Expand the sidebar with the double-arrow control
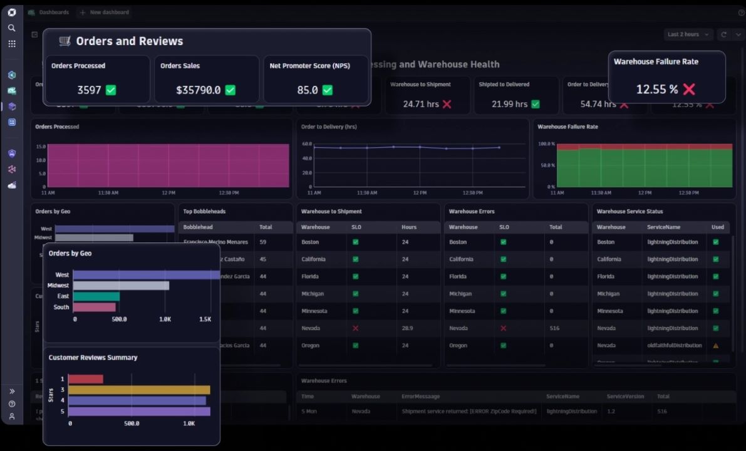 click(x=11, y=391)
